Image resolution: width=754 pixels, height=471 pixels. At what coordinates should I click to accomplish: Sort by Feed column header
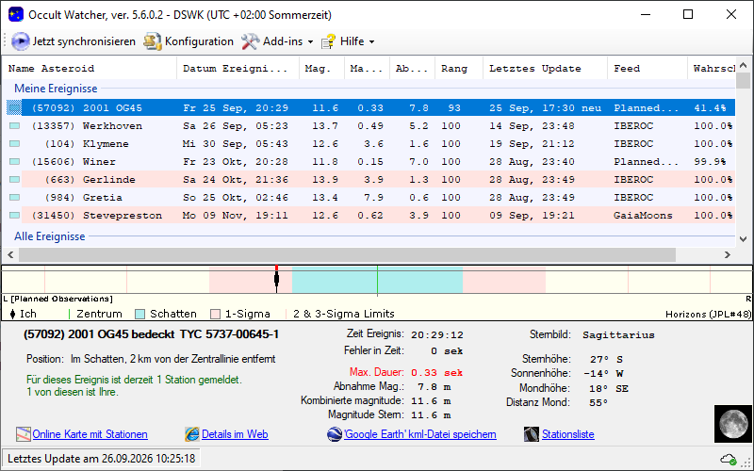coord(647,68)
